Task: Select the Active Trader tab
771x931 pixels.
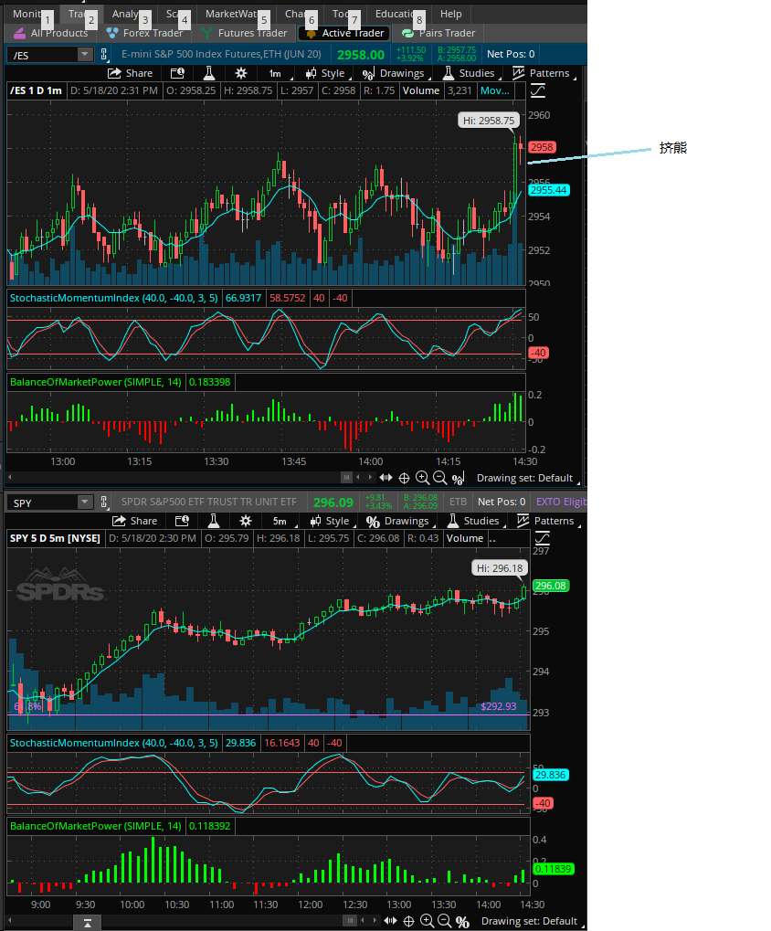Action: [x=344, y=33]
